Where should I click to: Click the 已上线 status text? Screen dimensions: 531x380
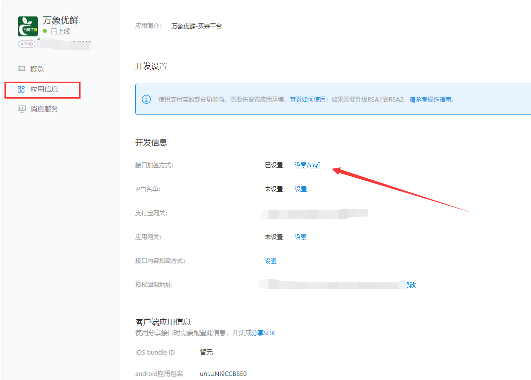61,31
